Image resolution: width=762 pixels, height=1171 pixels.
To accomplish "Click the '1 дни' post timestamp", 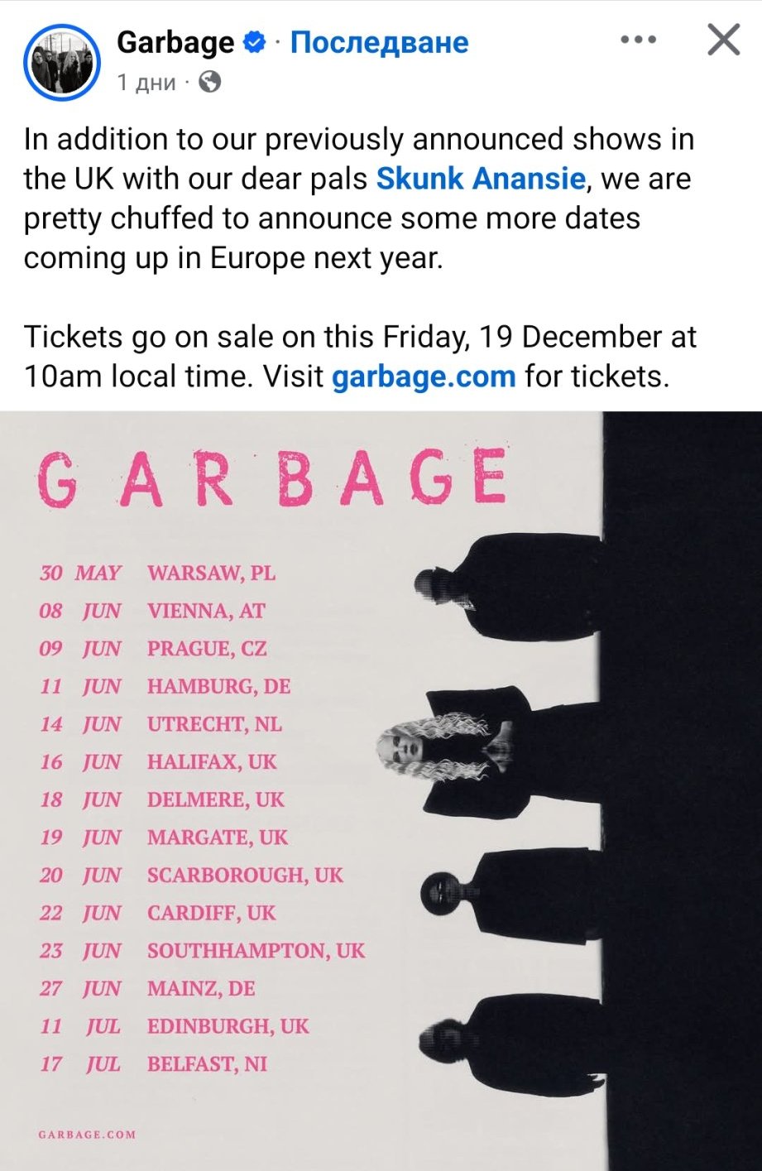I will tap(146, 83).
